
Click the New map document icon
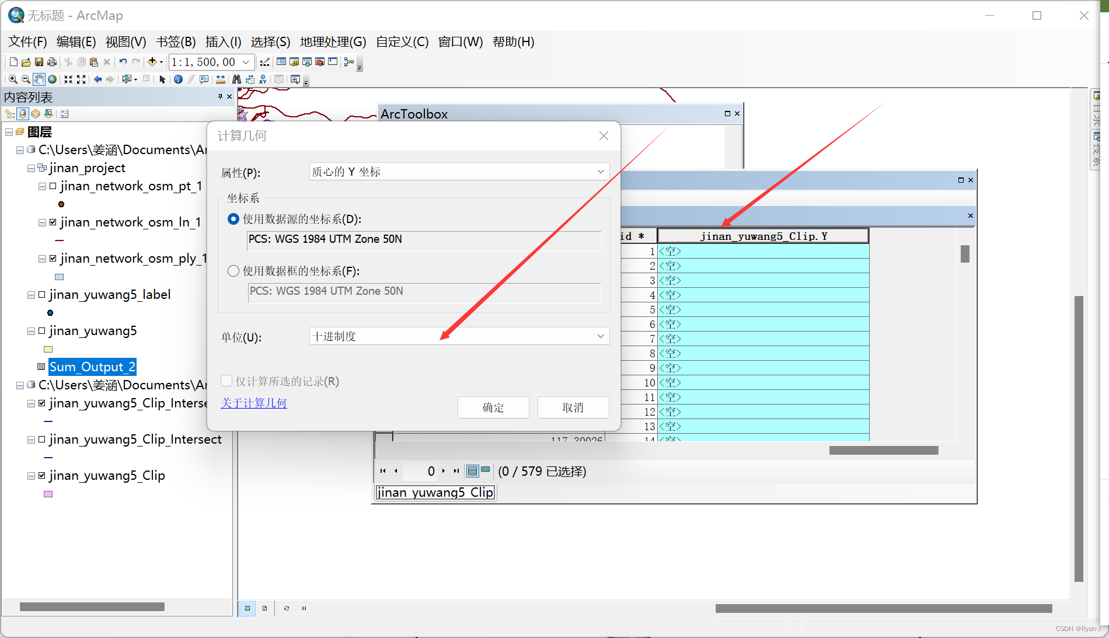(x=13, y=62)
